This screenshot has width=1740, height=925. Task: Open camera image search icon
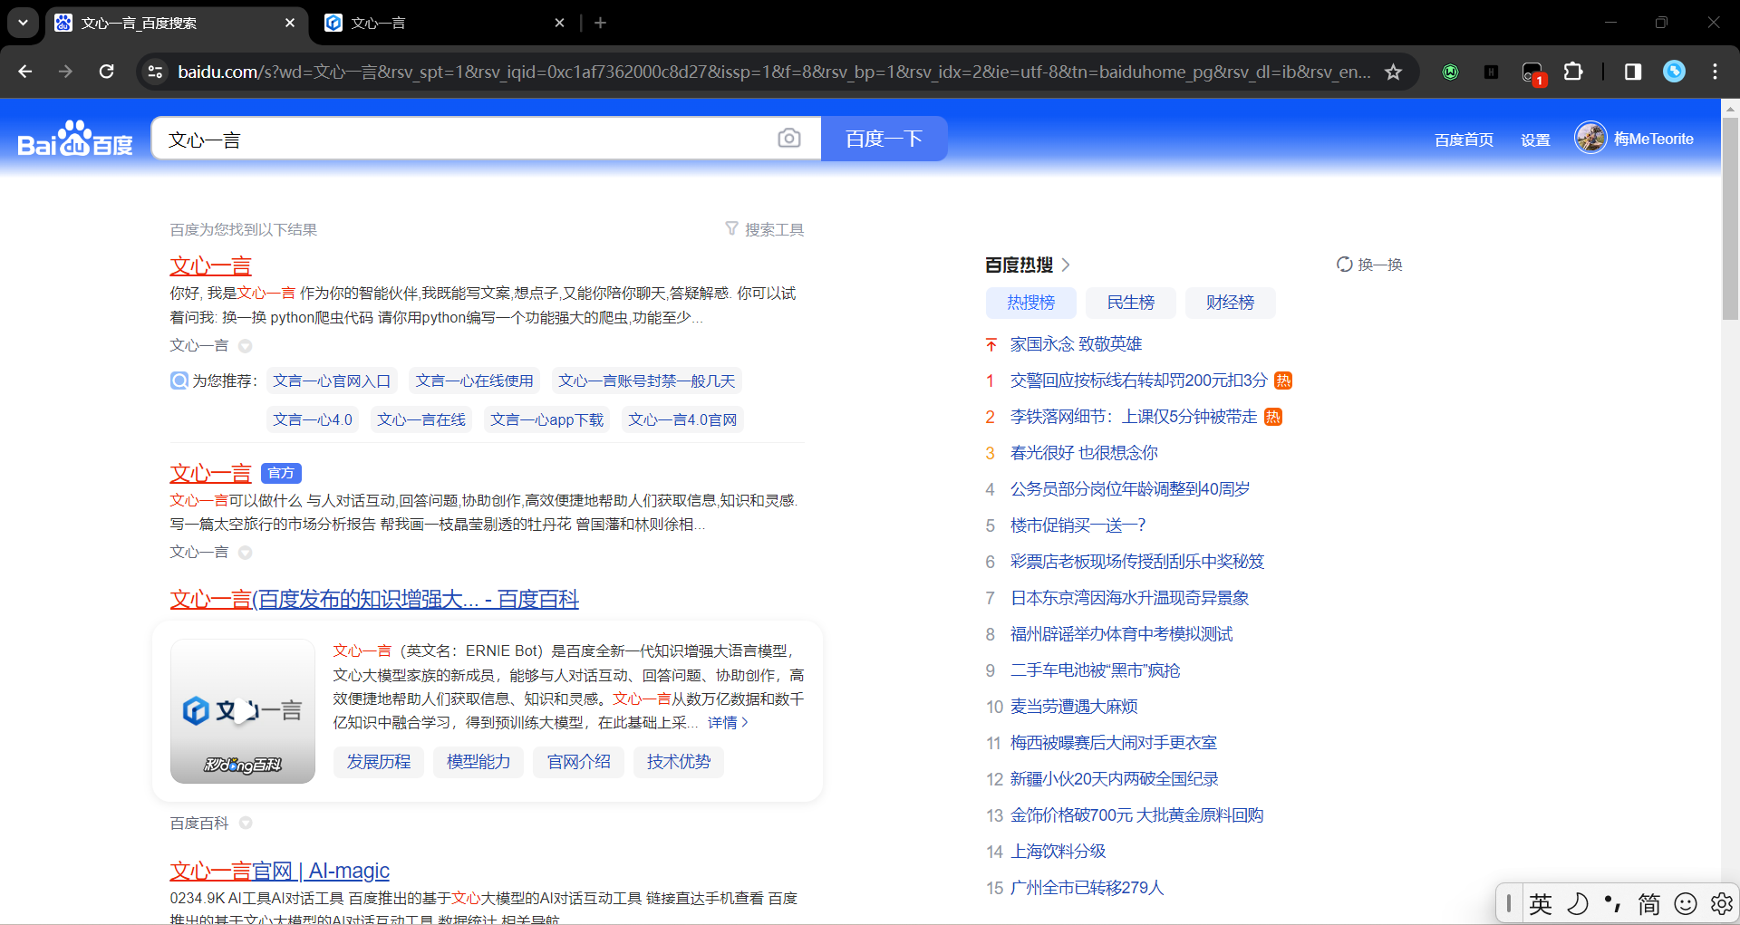pos(789,139)
